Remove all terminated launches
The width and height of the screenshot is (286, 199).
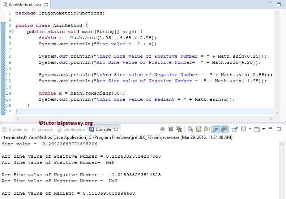tap(179, 129)
